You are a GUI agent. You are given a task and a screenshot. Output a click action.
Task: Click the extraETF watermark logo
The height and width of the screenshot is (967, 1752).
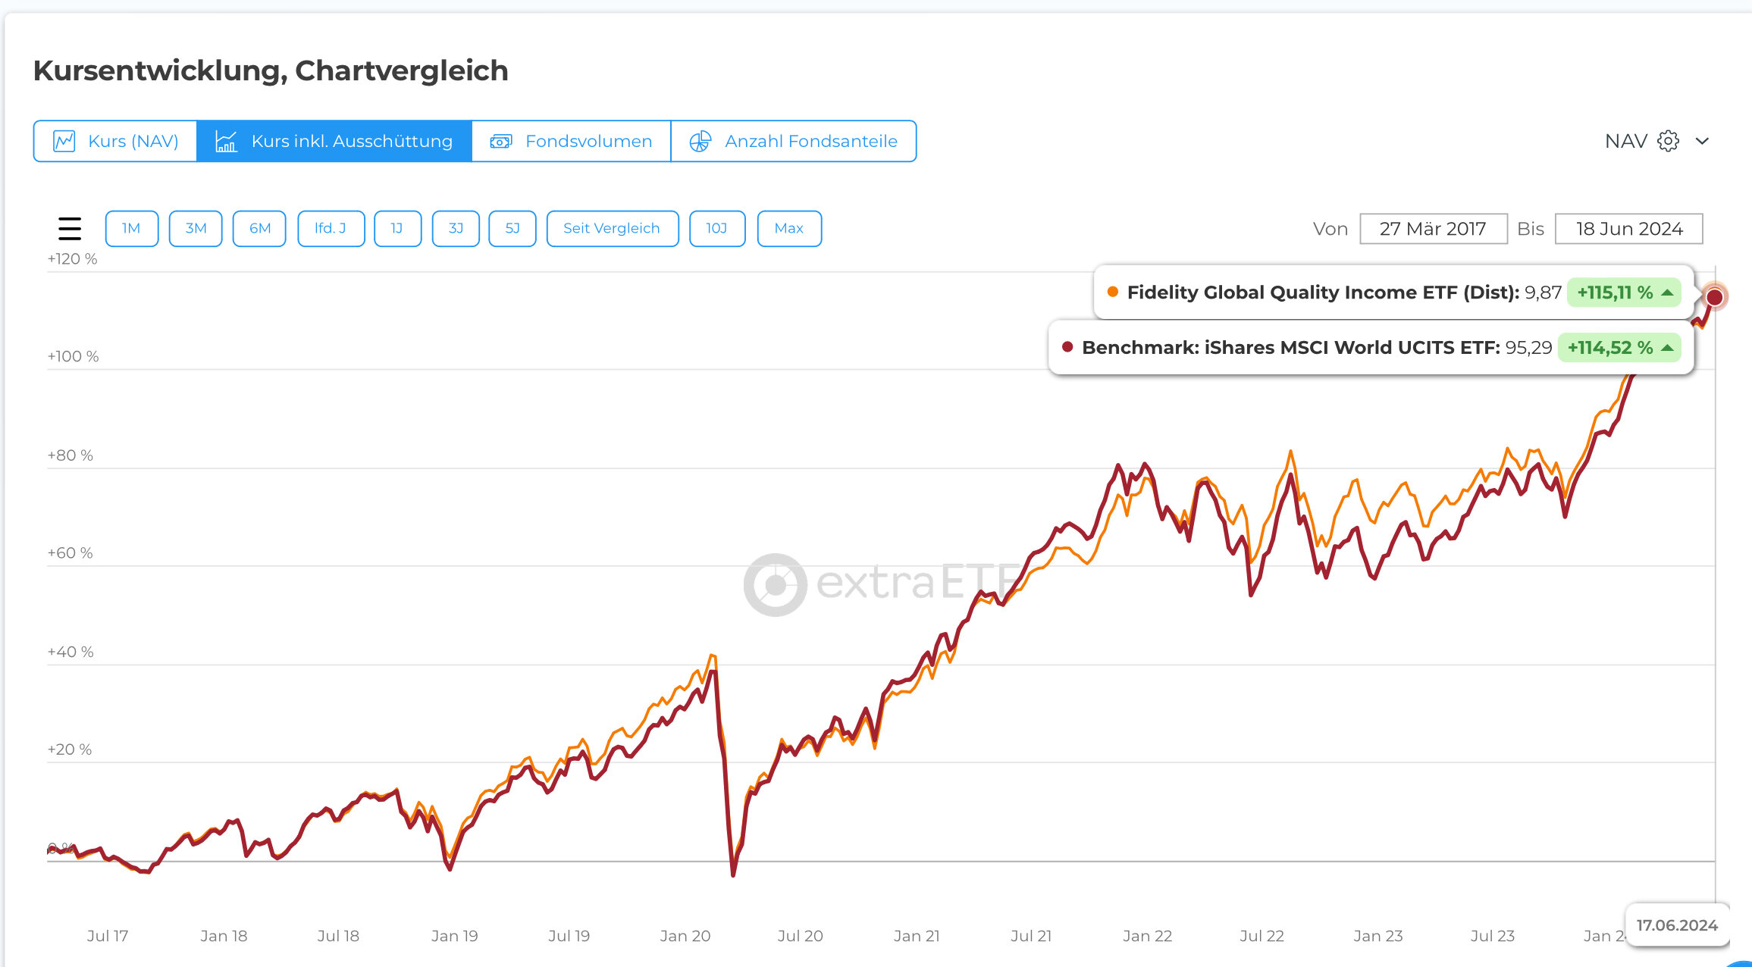tap(775, 584)
